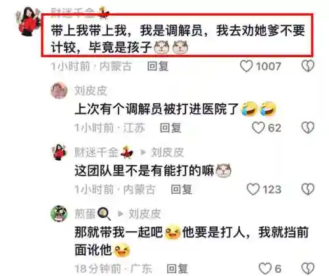329x276 pixels.
Task: Open replied-to name 刘皮皮 after 财迷千金
Action: coord(167,152)
